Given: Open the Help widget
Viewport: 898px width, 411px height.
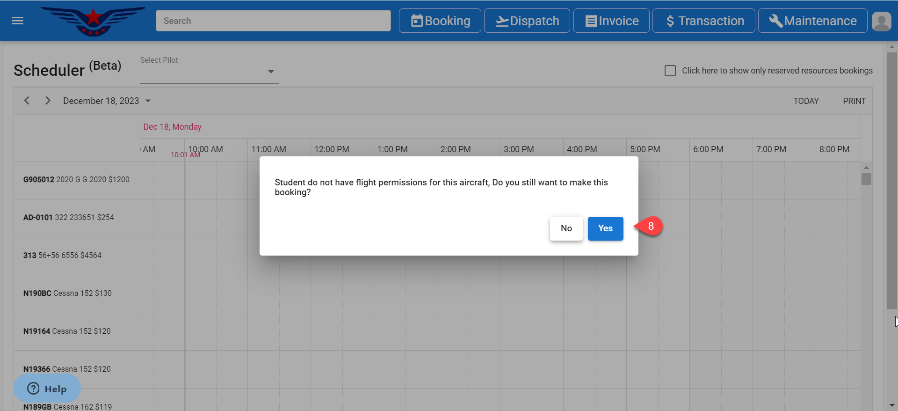Looking at the screenshot, I should 47,389.
